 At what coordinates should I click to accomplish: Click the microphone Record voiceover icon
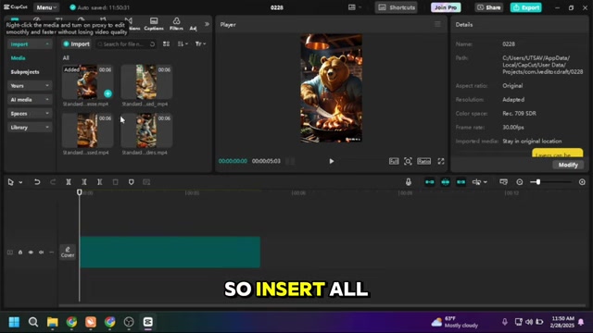[x=409, y=182]
